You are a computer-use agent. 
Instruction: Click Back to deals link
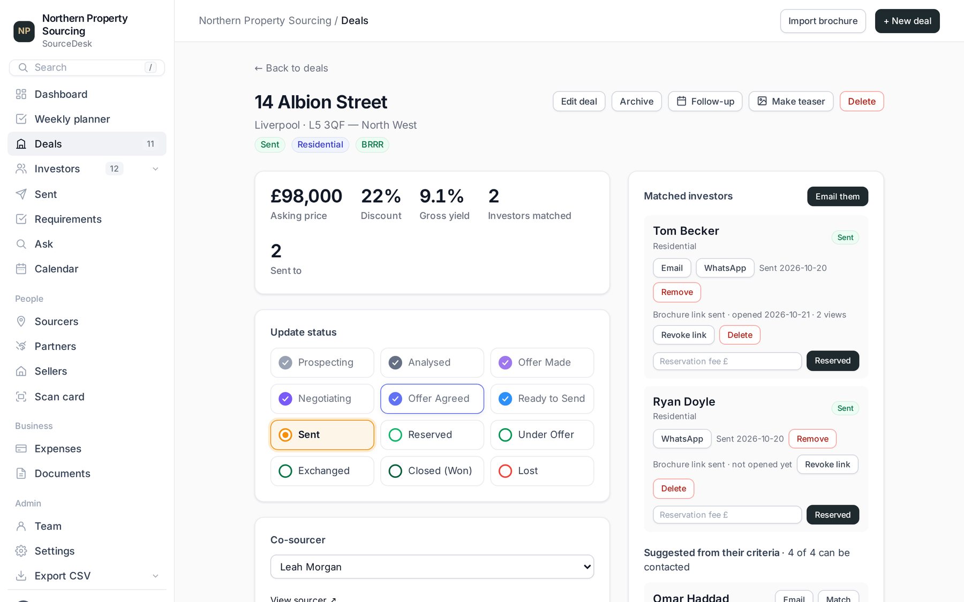(x=291, y=68)
